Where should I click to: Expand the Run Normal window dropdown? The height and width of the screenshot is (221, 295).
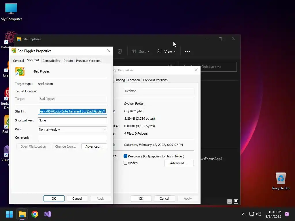[72, 129]
